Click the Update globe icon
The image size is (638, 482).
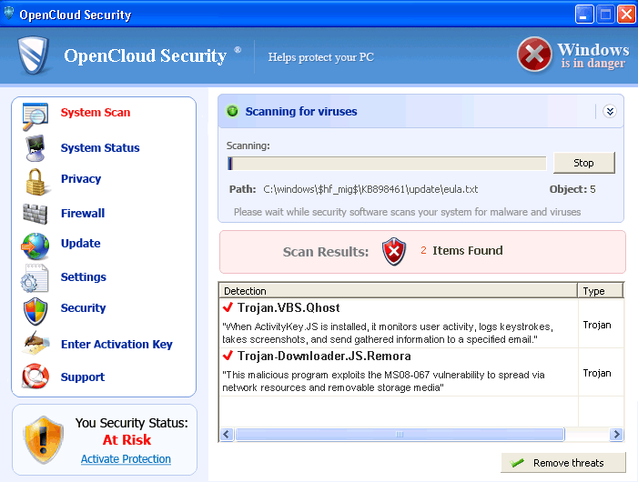click(35, 245)
